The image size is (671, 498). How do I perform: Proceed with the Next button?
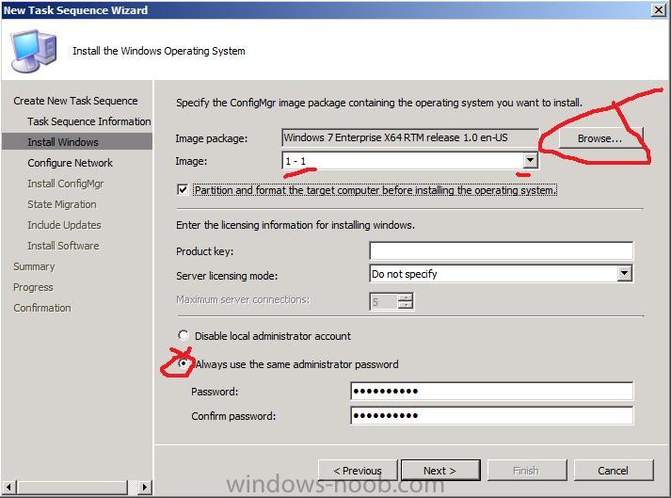[440, 471]
